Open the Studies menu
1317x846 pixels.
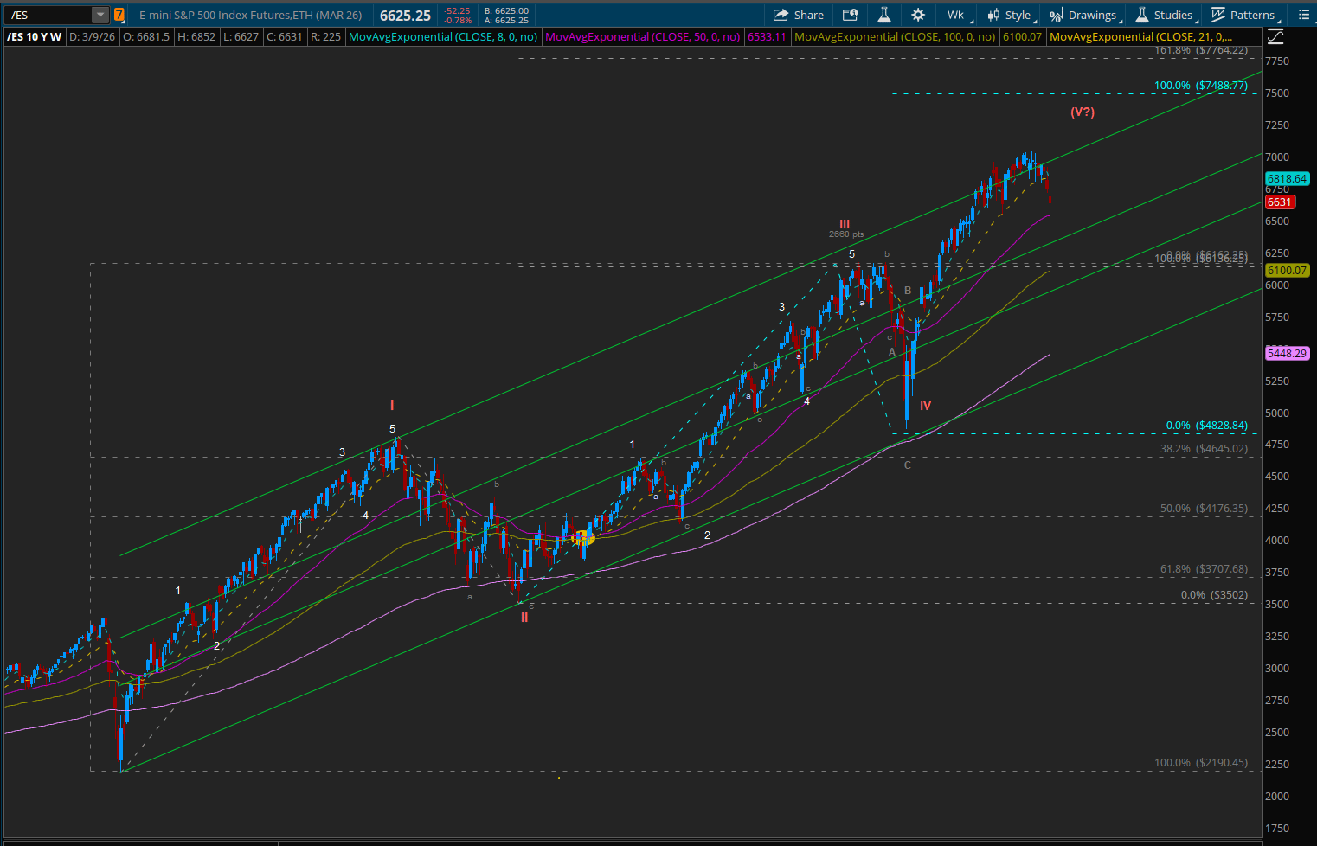(x=1165, y=15)
